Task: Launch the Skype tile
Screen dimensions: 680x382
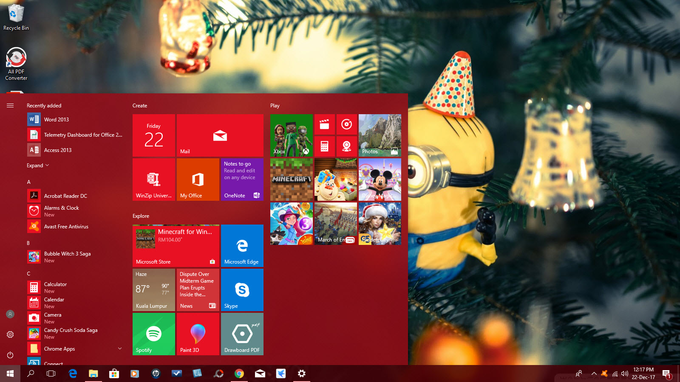Action: 242,290
